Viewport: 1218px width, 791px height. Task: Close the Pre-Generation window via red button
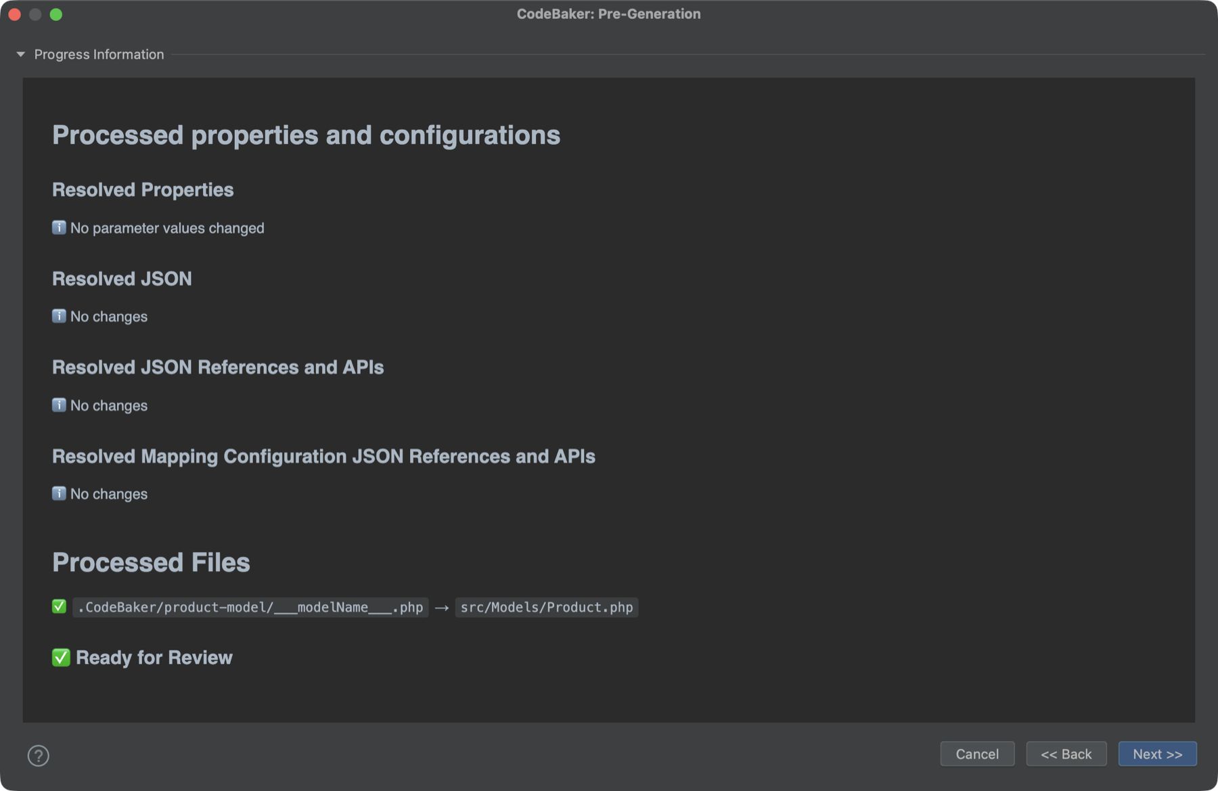(x=14, y=14)
